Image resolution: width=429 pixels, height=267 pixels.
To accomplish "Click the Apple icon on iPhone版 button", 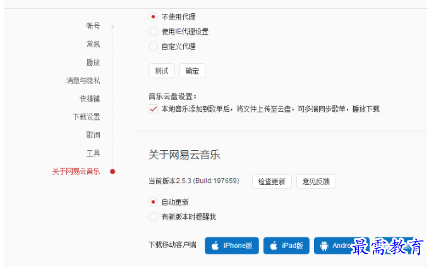I will pyautogui.click(x=215, y=246).
